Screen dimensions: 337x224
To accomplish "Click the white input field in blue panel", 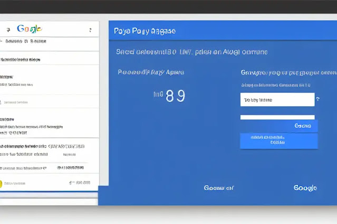I will [277, 99].
